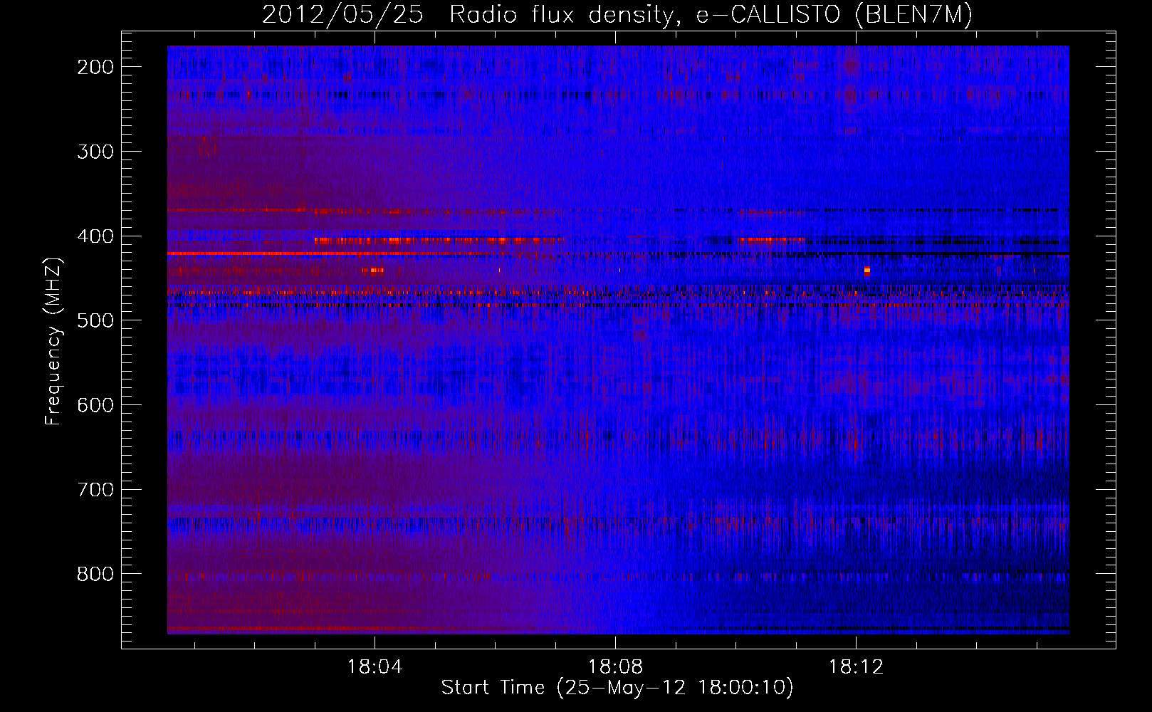1152x712 pixels.
Task: Click the 600 frequency tick label
Action: pos(95,405)
